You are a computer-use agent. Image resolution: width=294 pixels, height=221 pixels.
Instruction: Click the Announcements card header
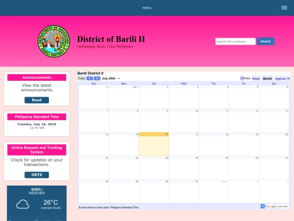37,77
